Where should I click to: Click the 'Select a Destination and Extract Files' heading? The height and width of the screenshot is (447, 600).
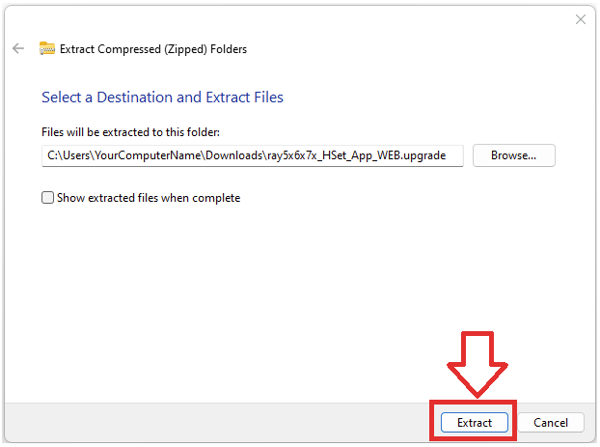pos(162,98)
